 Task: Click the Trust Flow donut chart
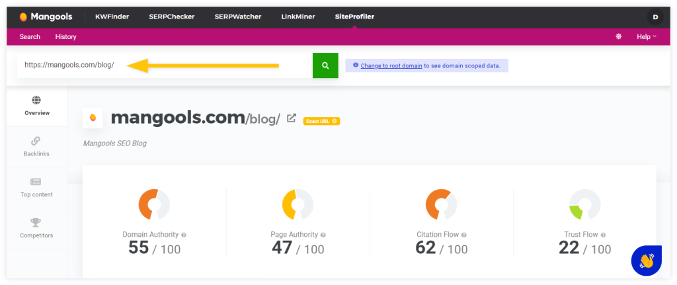click(584, 204)
